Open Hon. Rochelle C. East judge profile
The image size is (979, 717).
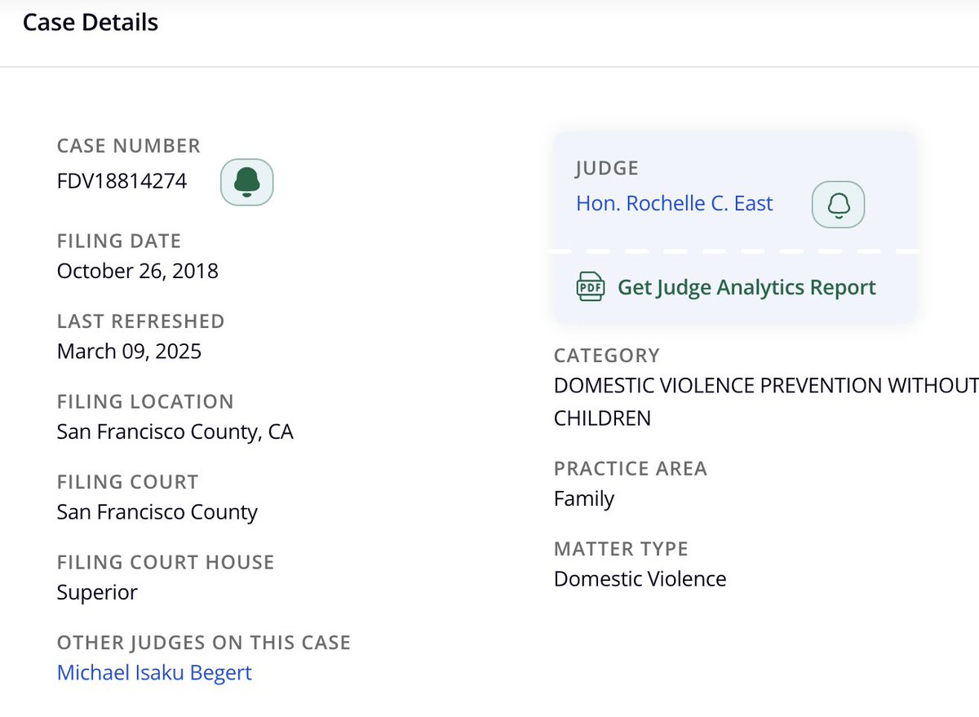[x=674, y=203]
